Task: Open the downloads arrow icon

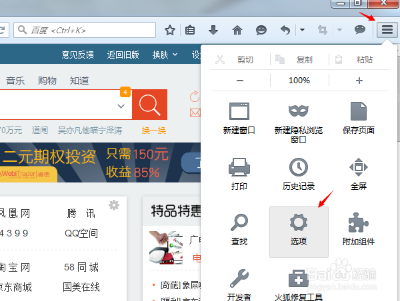Action: [213, 30]
